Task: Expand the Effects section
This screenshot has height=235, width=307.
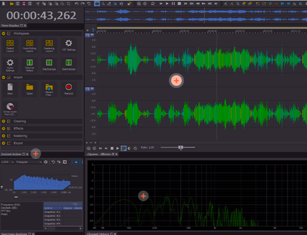Action: 19,129
